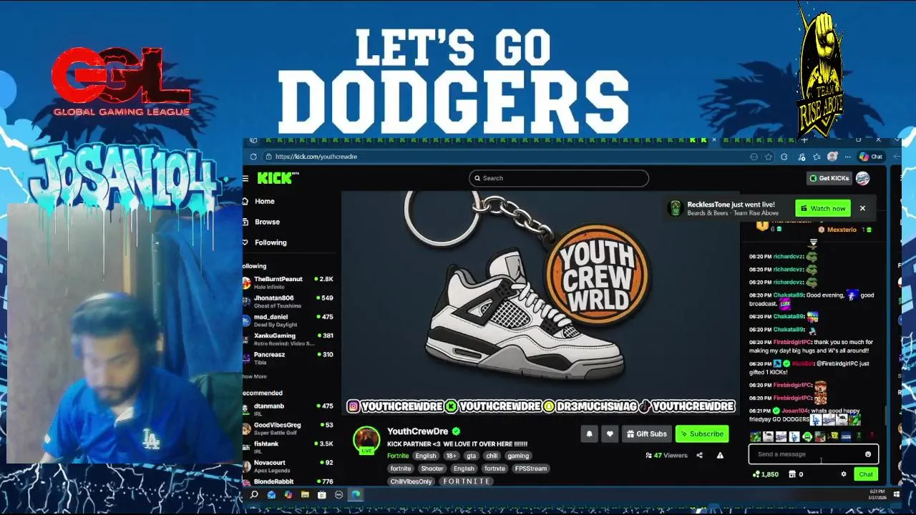Click the browser address bar URL
916x515 pixels.
316,157
